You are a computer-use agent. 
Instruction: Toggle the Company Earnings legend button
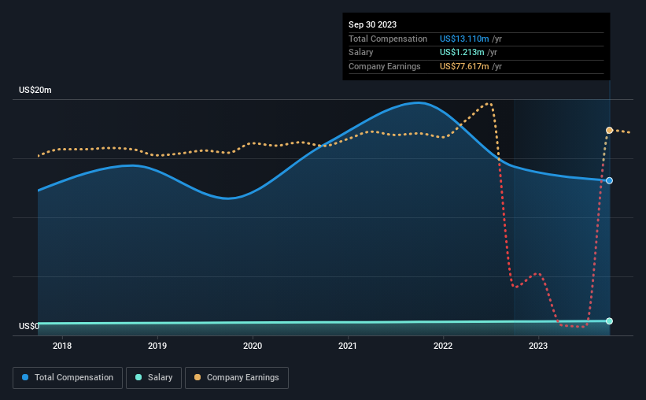(x=237, y=378)
